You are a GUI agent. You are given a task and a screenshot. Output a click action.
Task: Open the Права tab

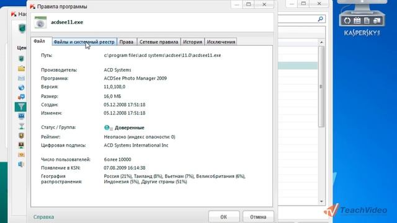(127, 42)
